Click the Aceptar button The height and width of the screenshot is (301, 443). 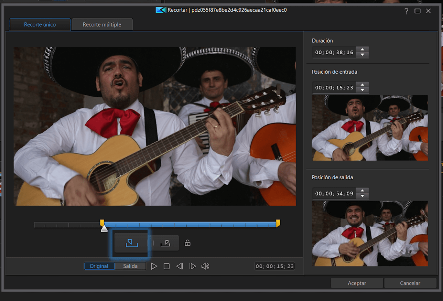pos(357,283)
